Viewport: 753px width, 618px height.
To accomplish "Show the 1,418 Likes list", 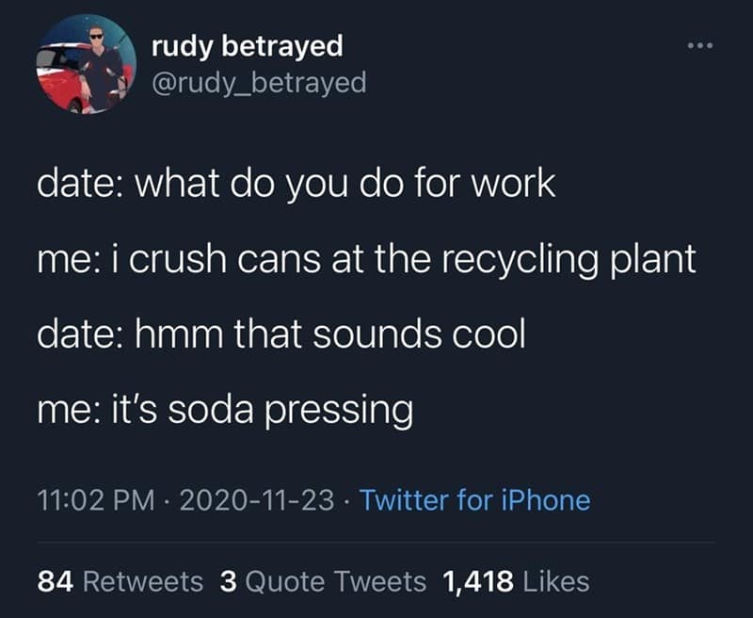I will pyautogui.click(x=516, y=581).
